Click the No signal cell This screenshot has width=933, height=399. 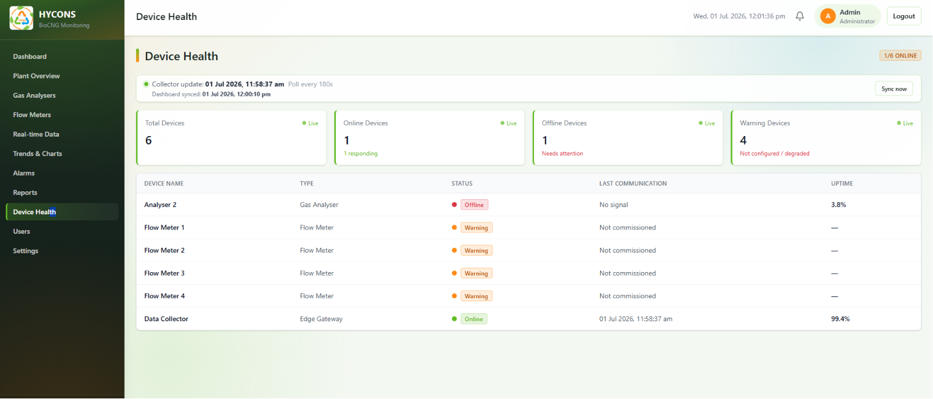[x=613, y=205]
